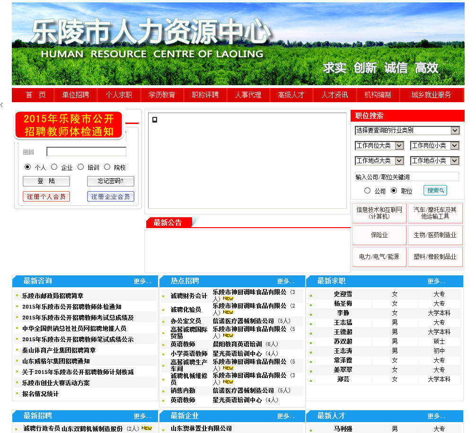Open the 电力/电气/能源 industry tile
The width and height of the screenshot is (476, 433).
coord(379,257)
